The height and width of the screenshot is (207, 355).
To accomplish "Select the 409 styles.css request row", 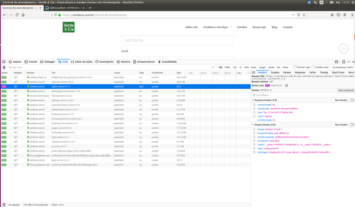I will pyautogui.click(x=126, y=87).
